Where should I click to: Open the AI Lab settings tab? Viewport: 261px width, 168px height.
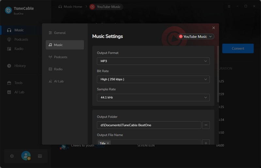coord(59,81)
